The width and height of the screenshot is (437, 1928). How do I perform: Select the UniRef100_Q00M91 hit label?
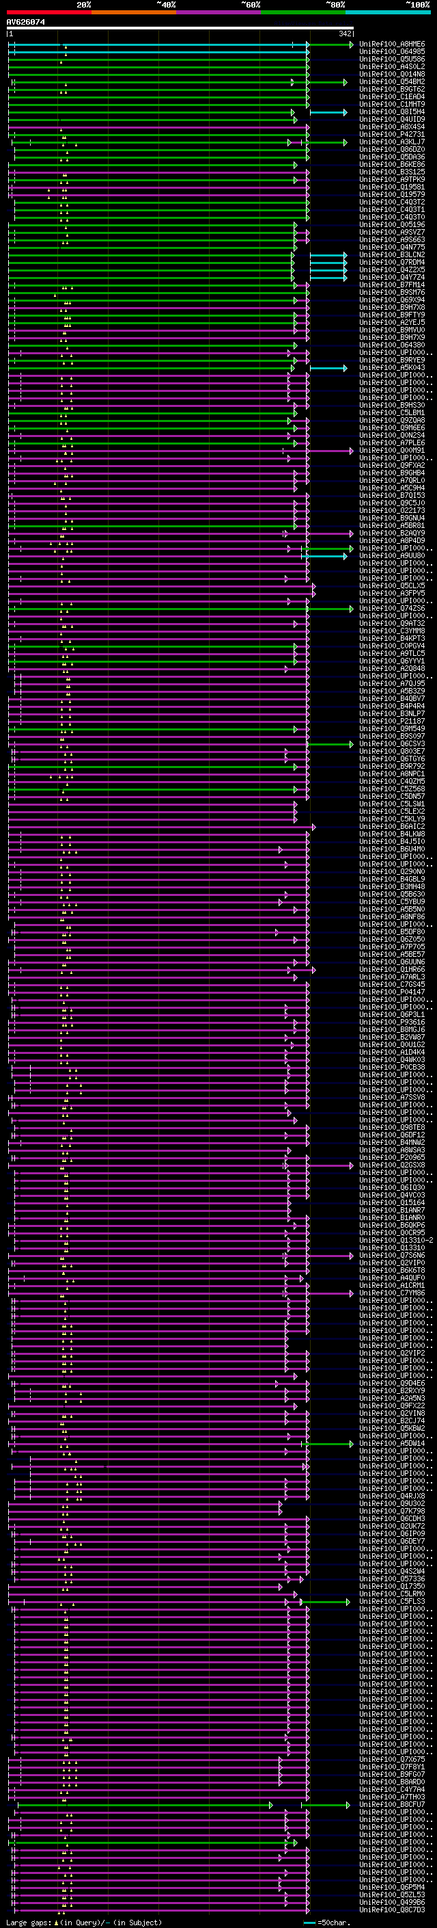(392, 451)
